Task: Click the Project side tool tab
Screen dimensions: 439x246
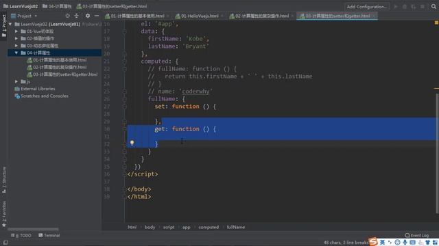Action: pyautogui.click(x=4, y=26)
